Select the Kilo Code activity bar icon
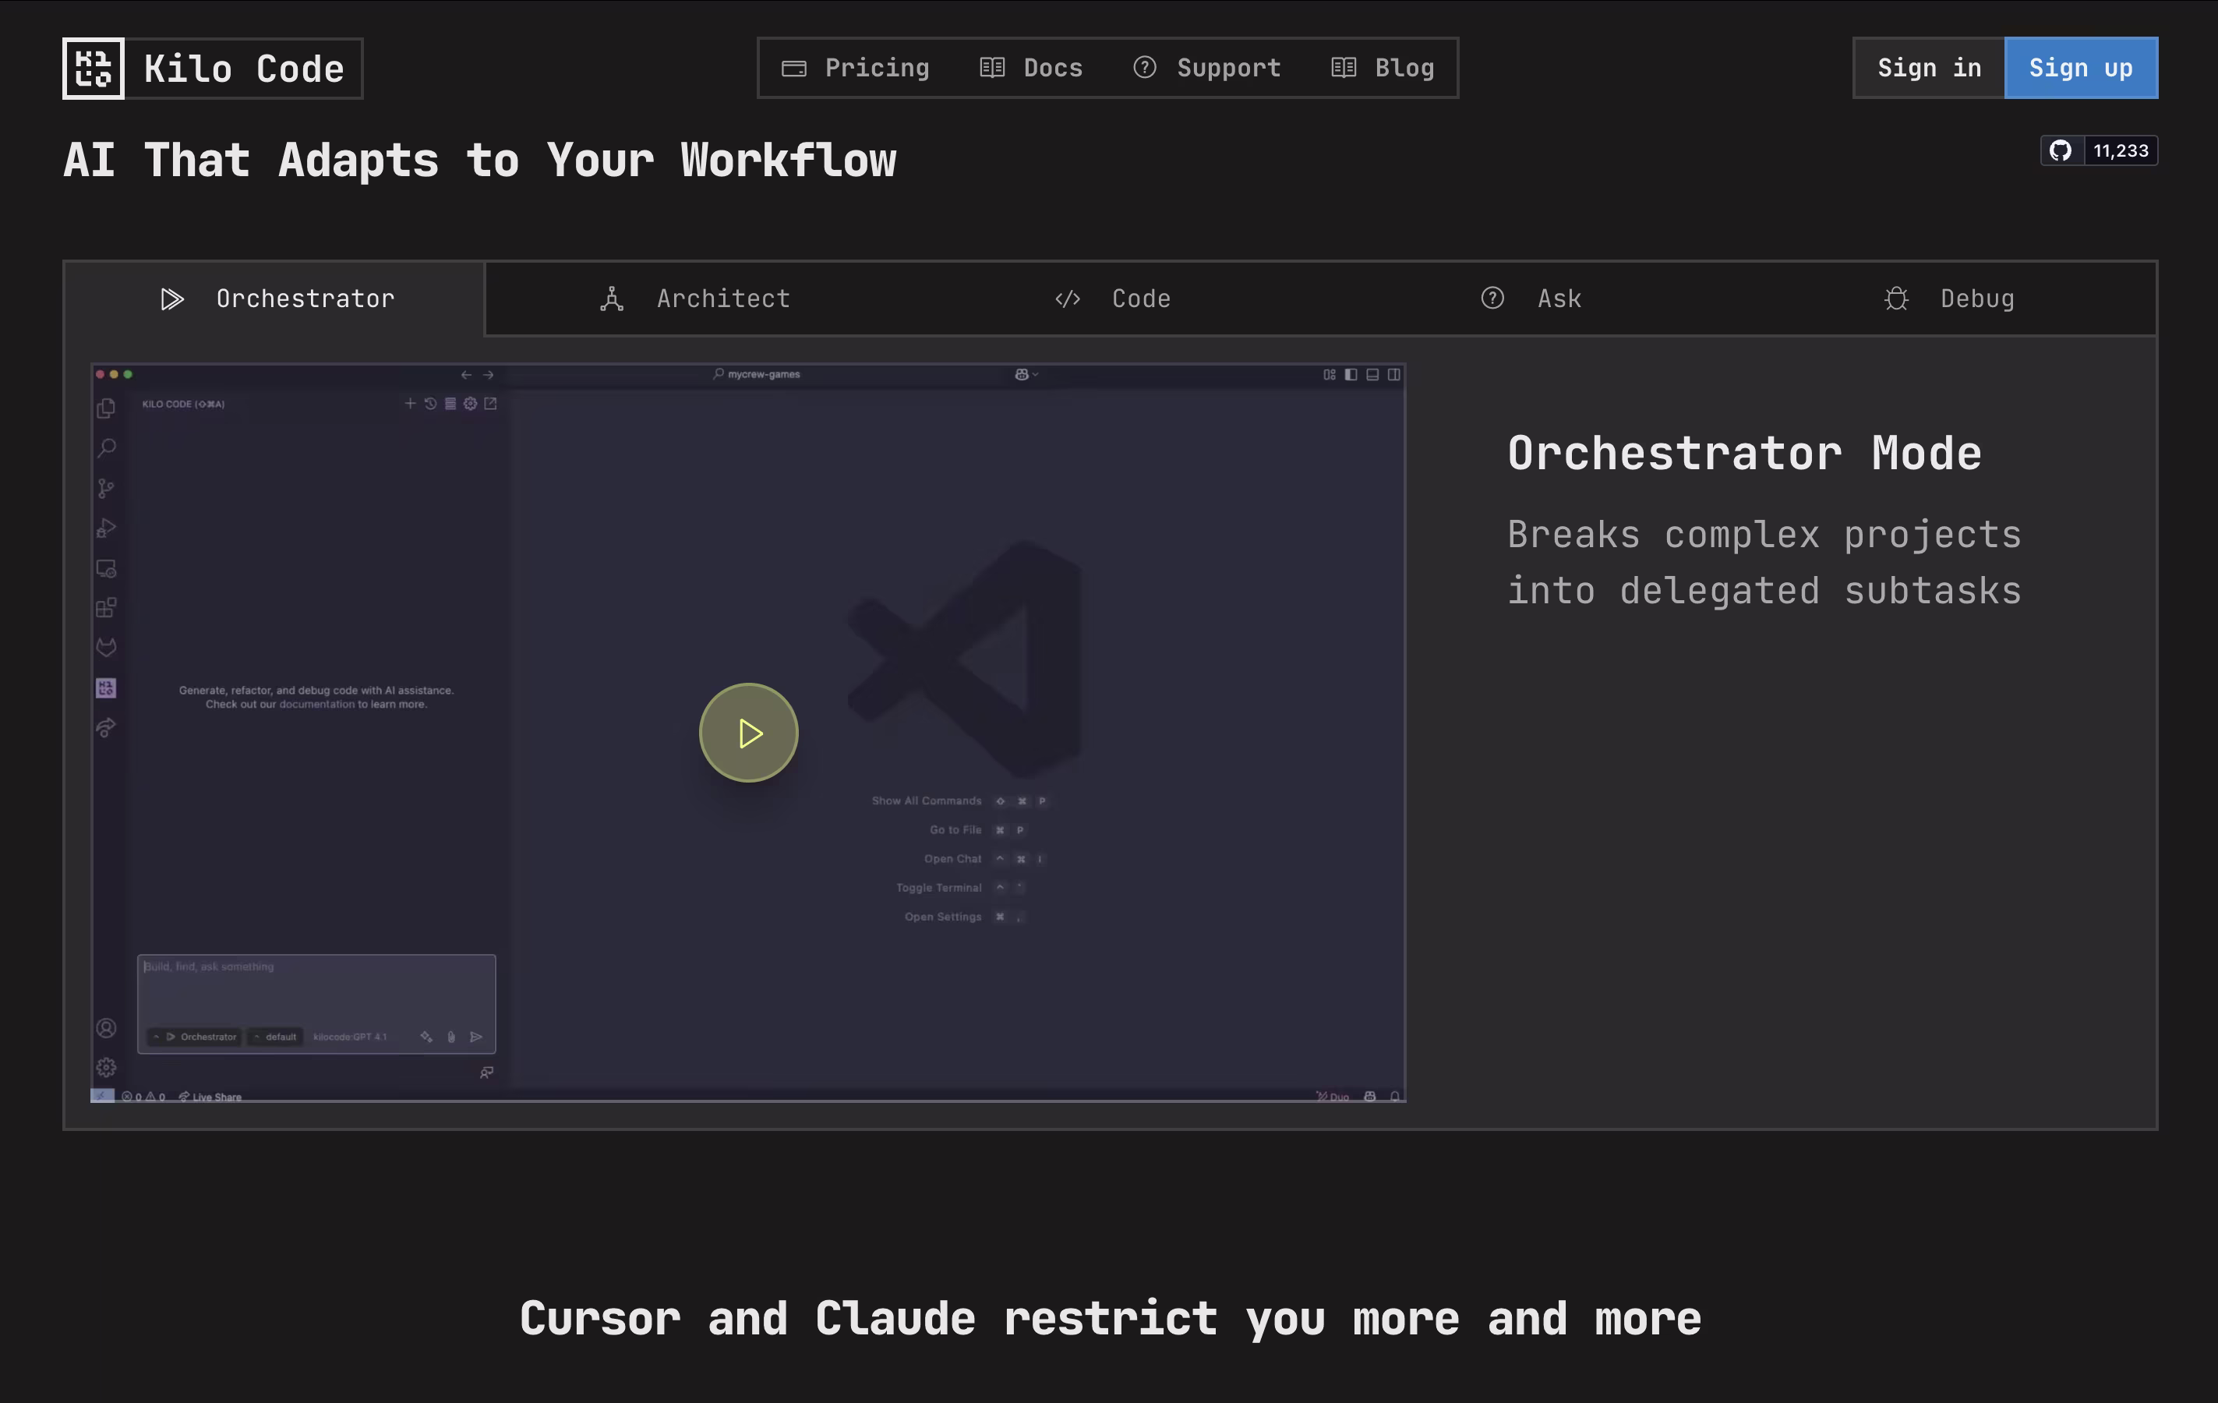The width and height of the screenshot is (2218, 1403). [x=107, y=688]
